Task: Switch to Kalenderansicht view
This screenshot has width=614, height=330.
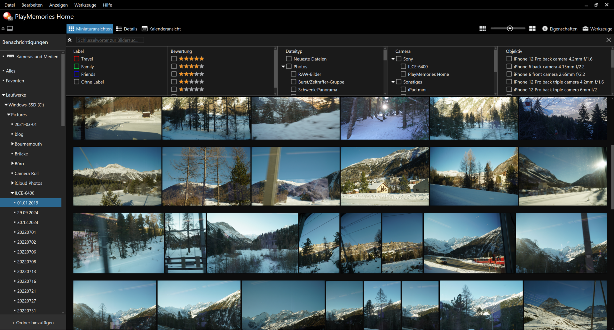Action: pyautogui.click(x=161, y=29)
